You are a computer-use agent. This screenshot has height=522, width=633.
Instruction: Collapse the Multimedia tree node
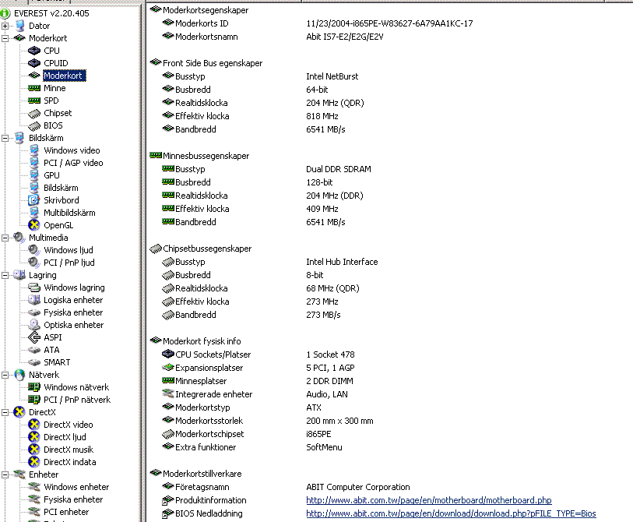[x=5, y=238]
